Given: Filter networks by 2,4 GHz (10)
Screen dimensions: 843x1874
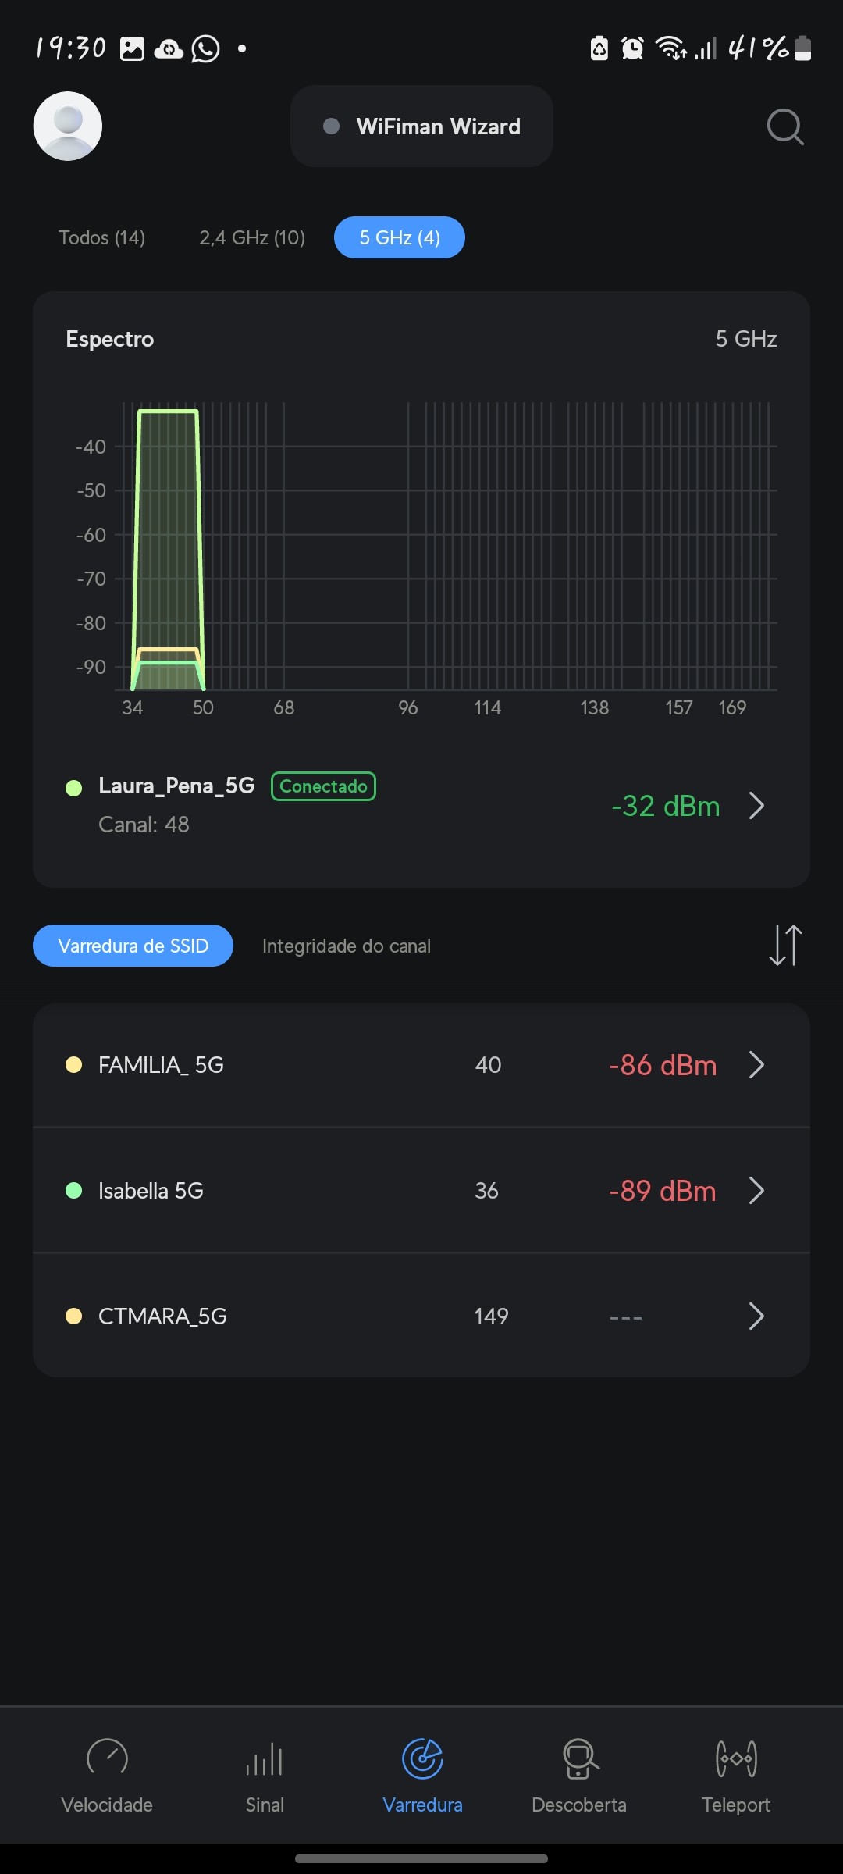Looking at the screenshot, I should tap(252, 237).
